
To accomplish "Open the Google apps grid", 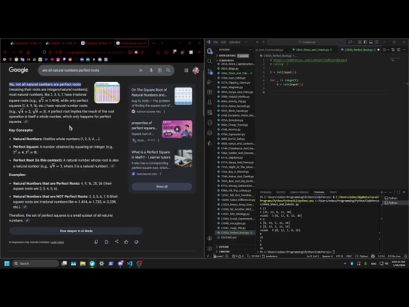I will [186, 70].
